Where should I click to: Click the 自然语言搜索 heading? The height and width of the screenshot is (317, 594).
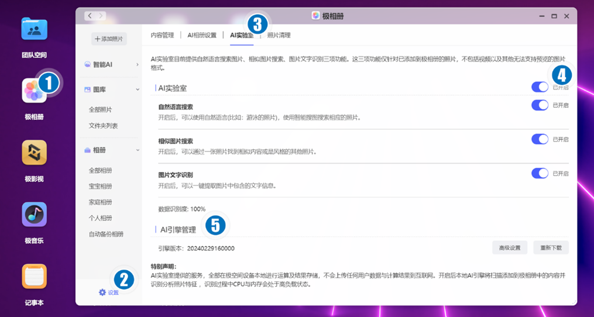pos(176,107)
